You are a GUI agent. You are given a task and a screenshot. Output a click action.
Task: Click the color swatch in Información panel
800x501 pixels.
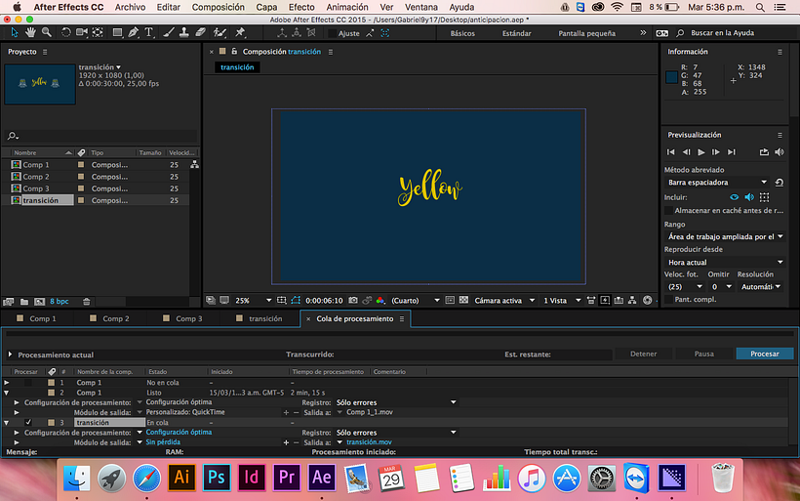click(x=672, y=76)
